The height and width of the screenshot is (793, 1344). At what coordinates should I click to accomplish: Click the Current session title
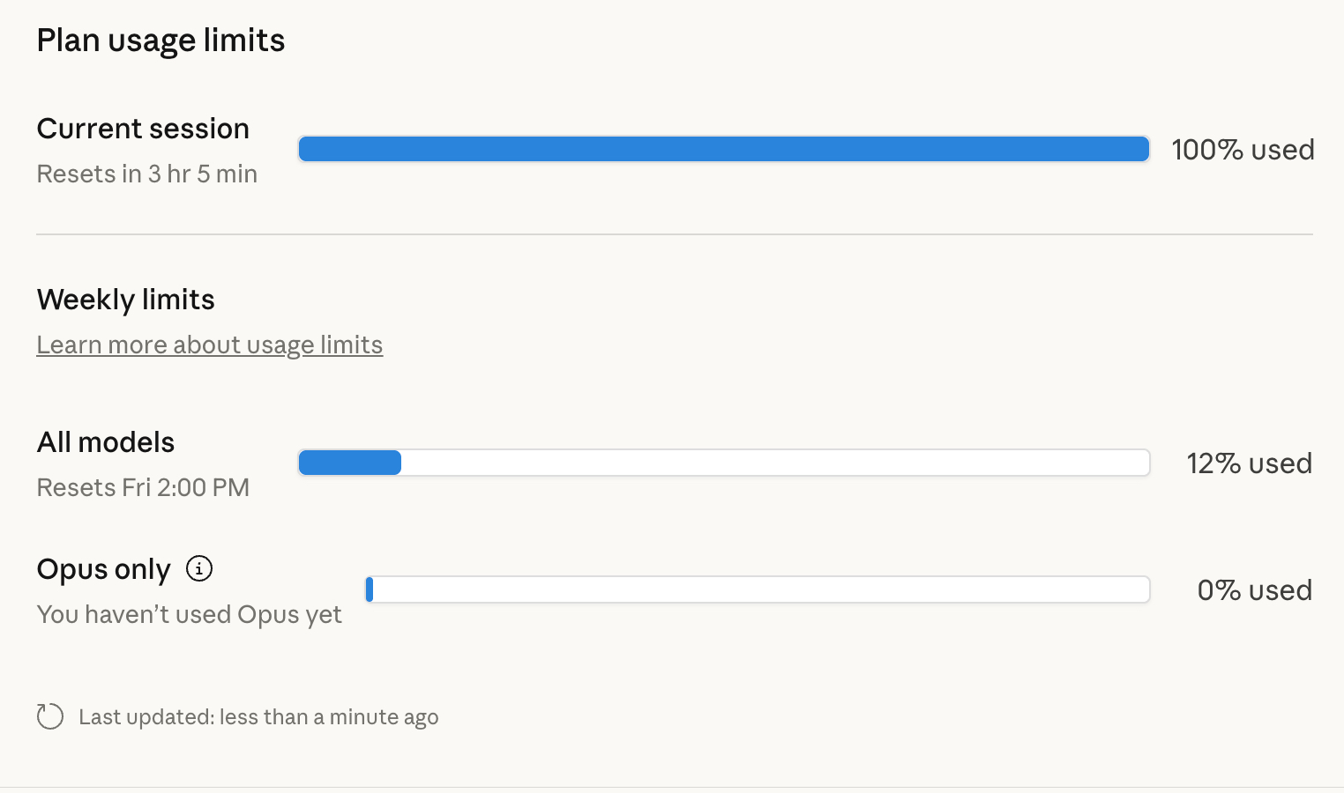(143, 129)
